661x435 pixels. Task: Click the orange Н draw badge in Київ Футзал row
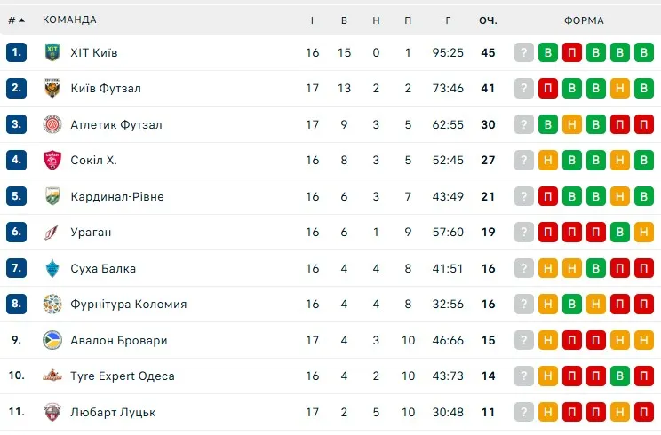pos(621,89)
